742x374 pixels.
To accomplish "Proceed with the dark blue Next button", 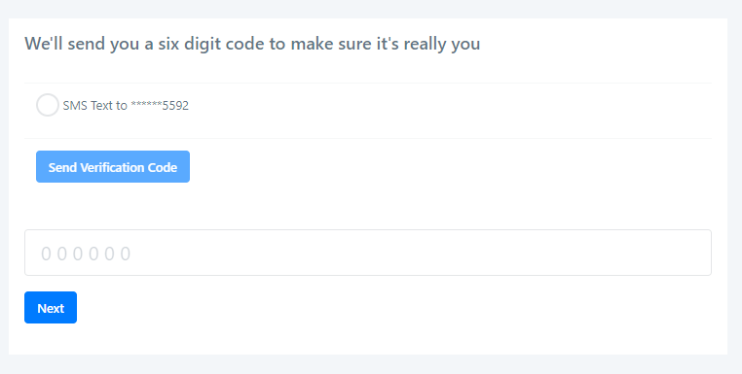I will point(51,307).
